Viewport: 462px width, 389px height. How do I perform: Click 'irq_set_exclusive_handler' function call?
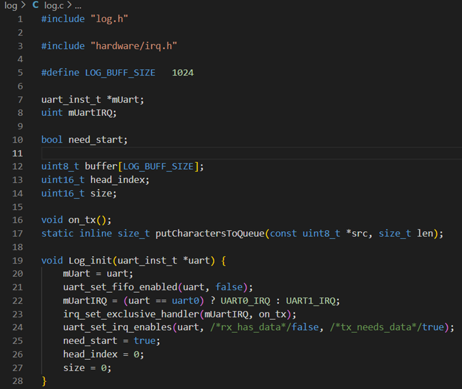pyautogui.click(x=131, y=314)
